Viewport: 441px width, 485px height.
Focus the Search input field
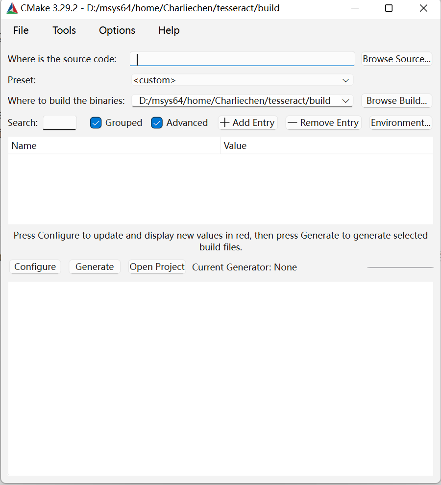click(60, 123)
